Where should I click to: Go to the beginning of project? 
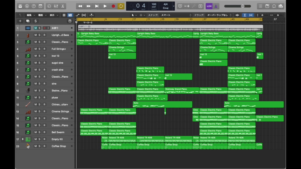97,6
